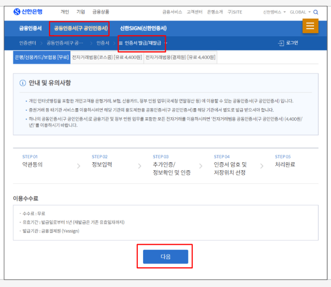This screenshot has height=287, width=331.
Task: Open the orange hamburger menu
Action: click(310, 26)
